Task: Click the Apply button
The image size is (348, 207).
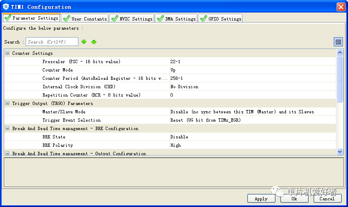Action: (x=261, y=199)
